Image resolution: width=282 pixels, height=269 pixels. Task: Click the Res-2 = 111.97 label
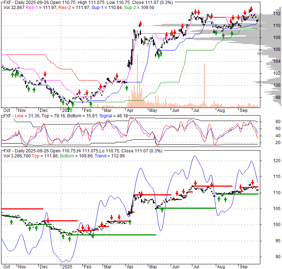[x=74, y=8]
